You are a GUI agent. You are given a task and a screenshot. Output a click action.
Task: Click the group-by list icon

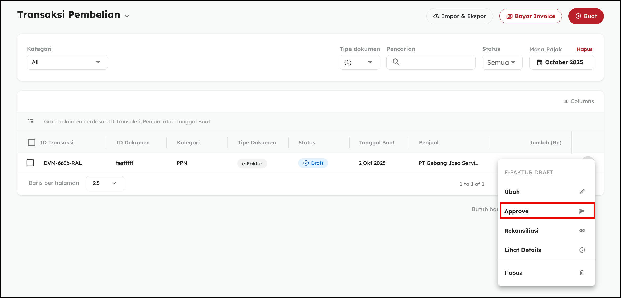pos(31,121)
